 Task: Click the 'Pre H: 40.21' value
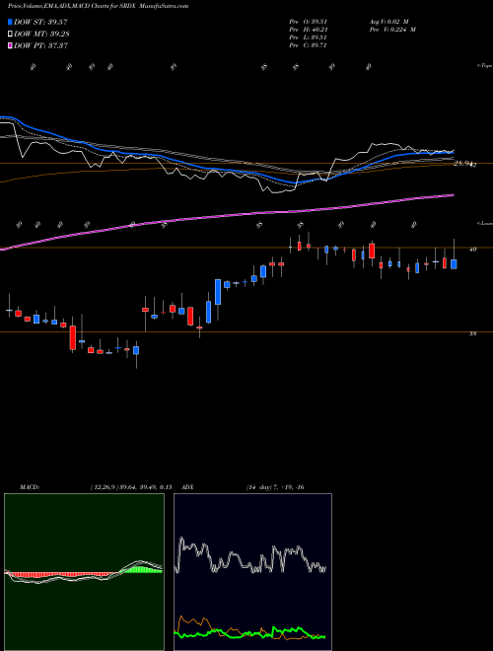pyautogui.click(x=308, y=30)
